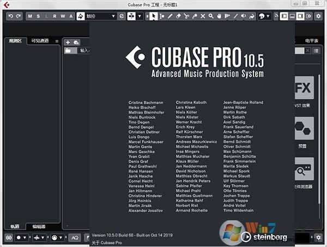Toggle global Read automation R button

(55, 16)
